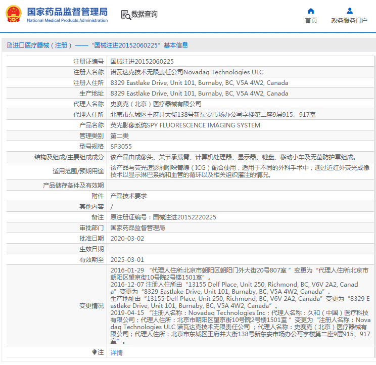Click the 注册人名称 label
The width and height of the screenshot is (376, 365).
point(88,72)
